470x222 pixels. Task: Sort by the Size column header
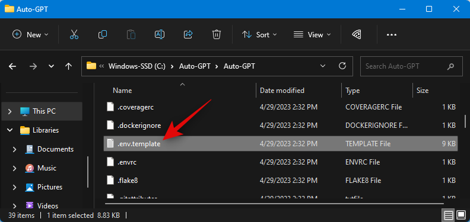tap(423, 91)
